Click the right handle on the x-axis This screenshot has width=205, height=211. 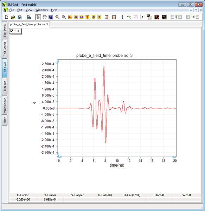pyautogui.click(x=174, y=157)
